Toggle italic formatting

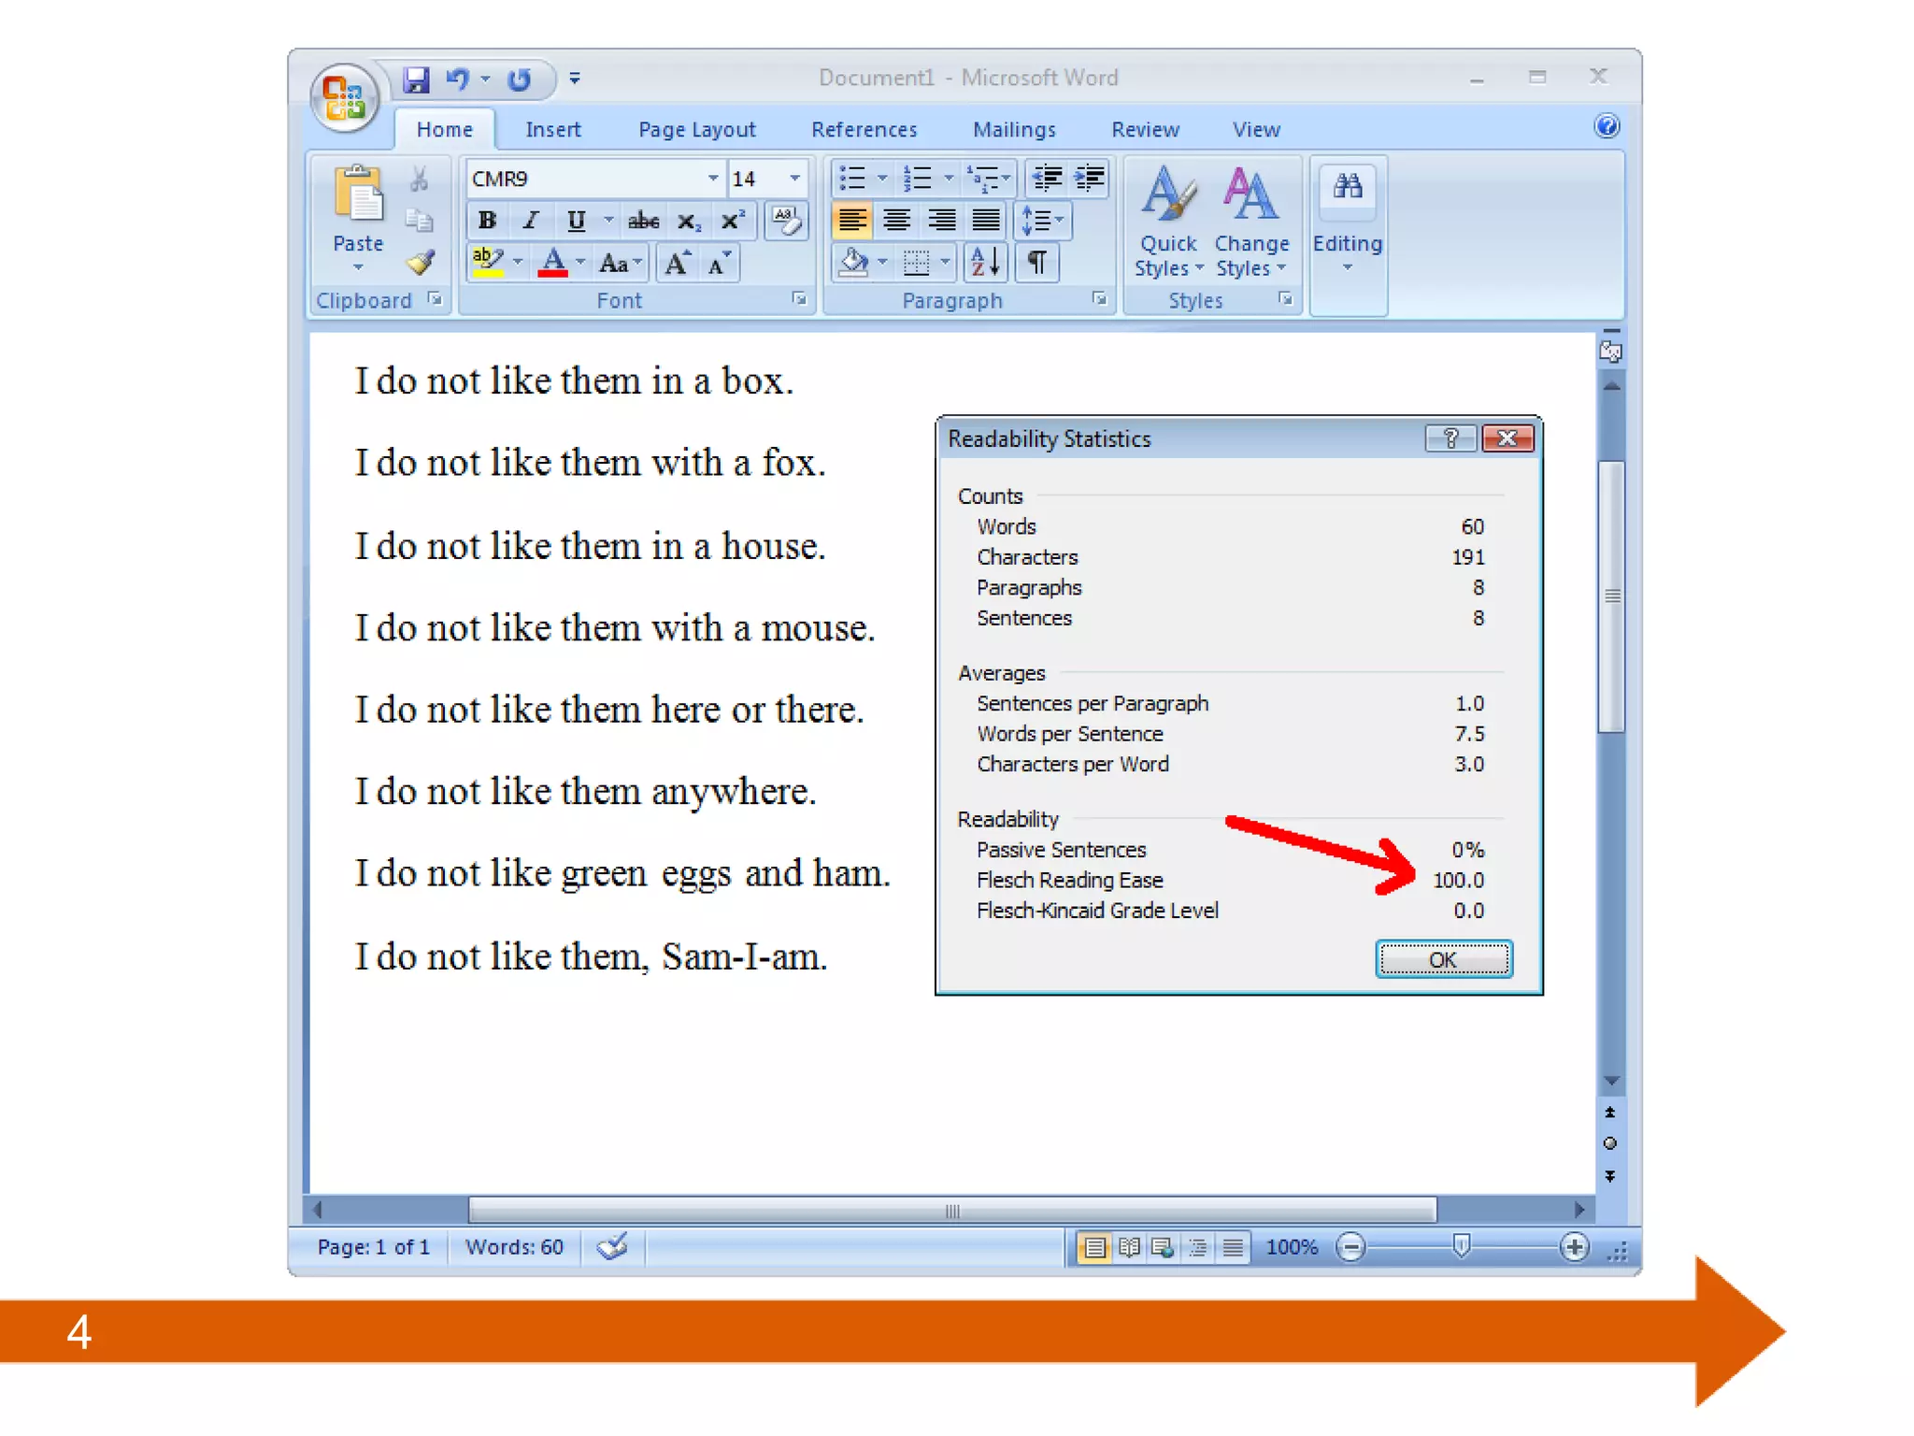531,222
